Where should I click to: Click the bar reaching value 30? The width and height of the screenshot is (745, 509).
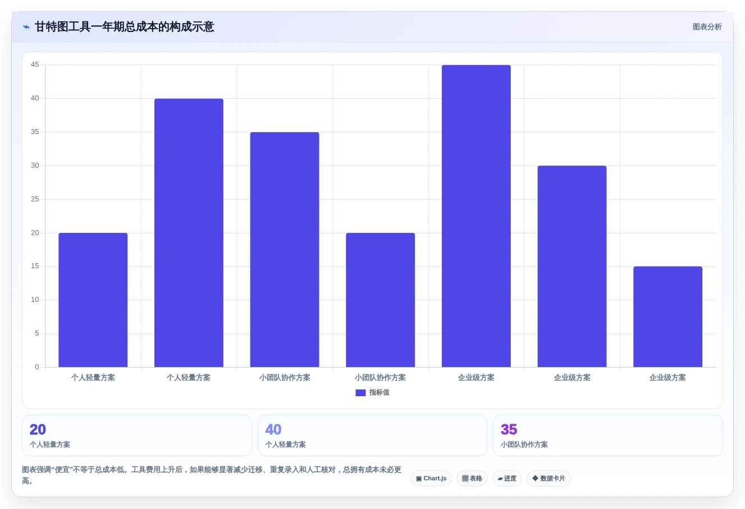coord(572,267)
